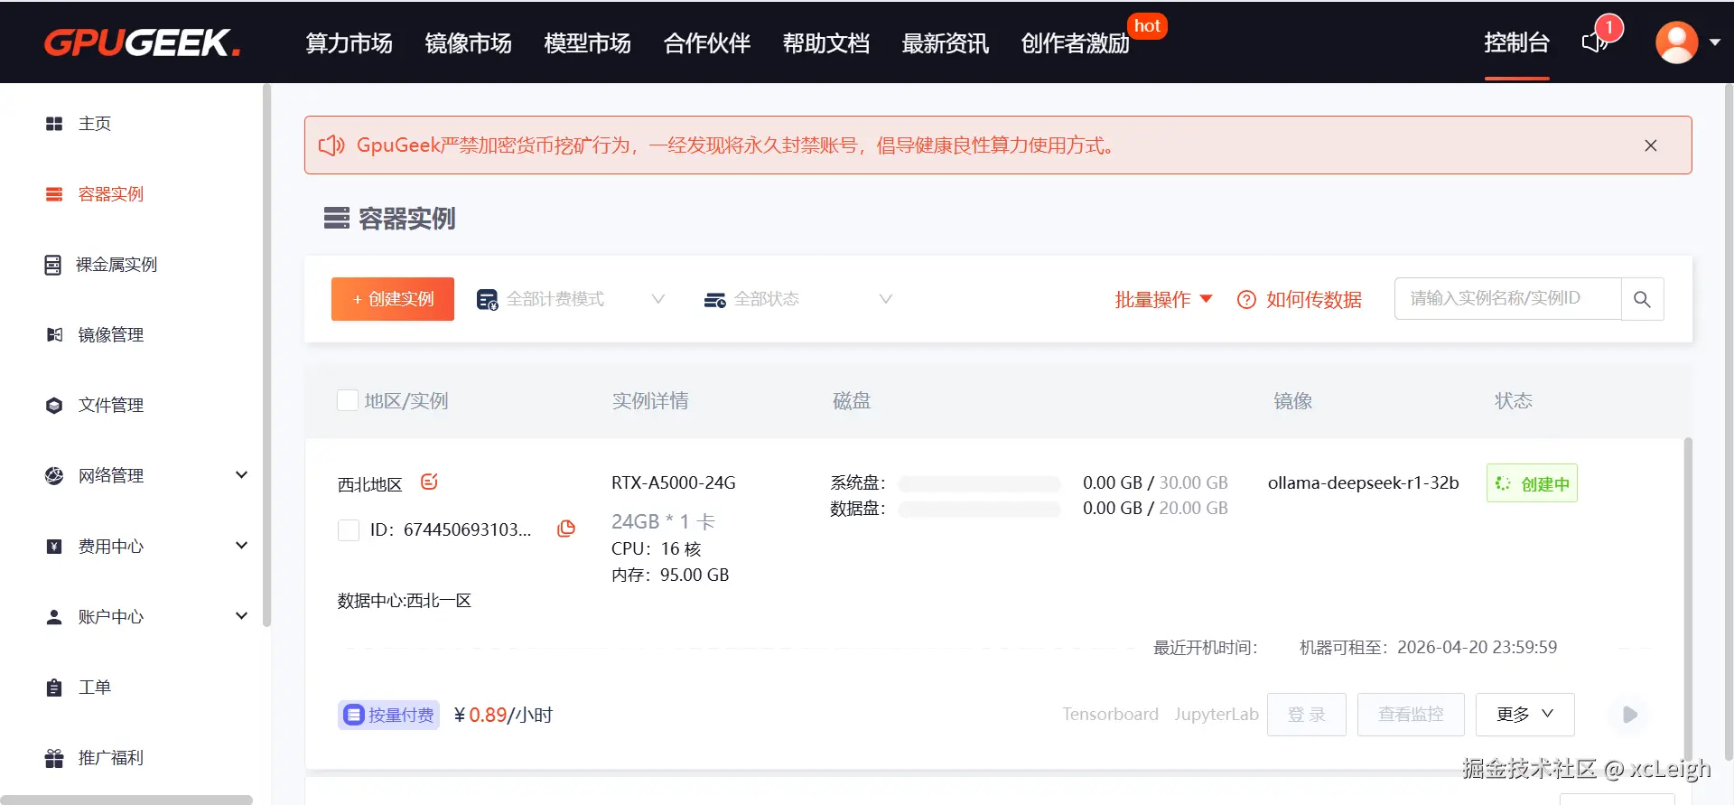Dismiss the mining warning banner
1734x805 pixels.
[1651, 145]
